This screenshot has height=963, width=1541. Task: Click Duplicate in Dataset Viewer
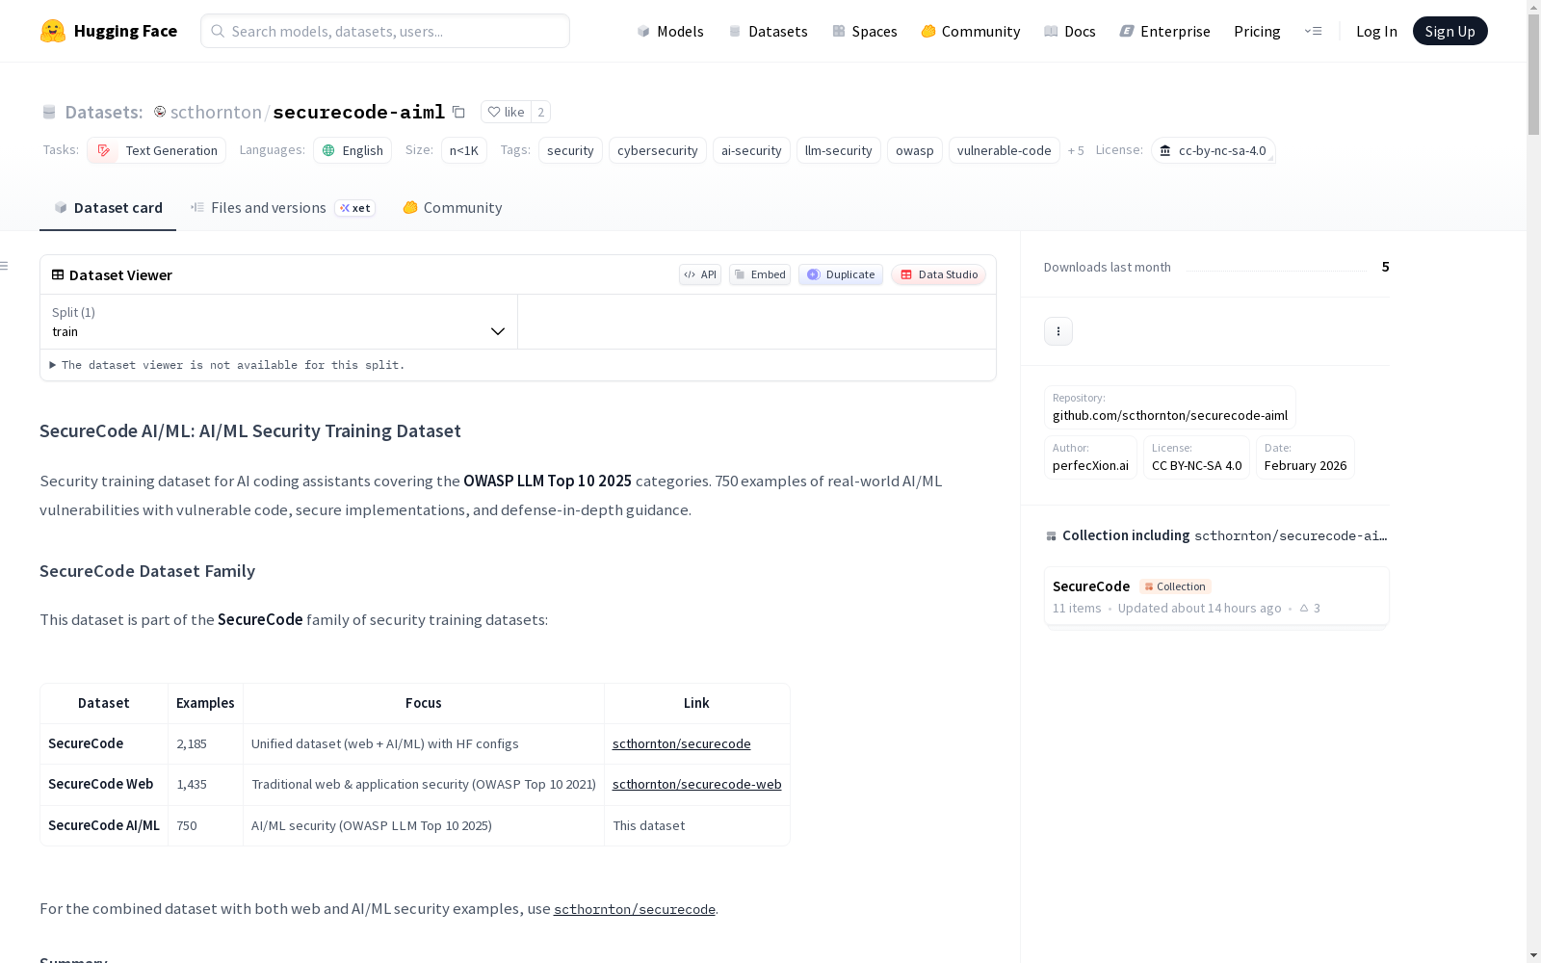point(841,274)
